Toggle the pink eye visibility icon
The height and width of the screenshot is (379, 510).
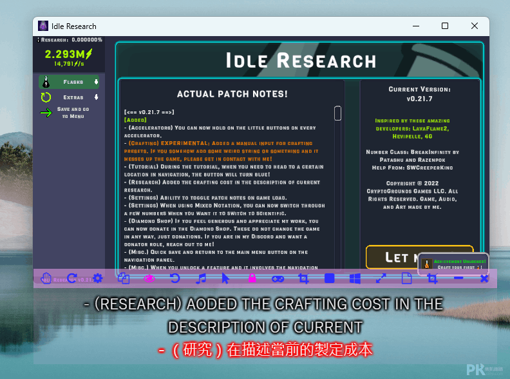(149, 278)
